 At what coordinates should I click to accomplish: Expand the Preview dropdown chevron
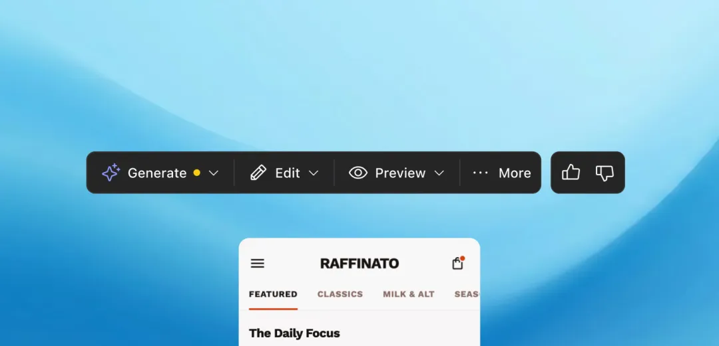point(439,173)
